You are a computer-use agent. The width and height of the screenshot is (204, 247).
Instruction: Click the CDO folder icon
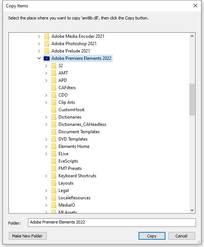tap(54, 95)
